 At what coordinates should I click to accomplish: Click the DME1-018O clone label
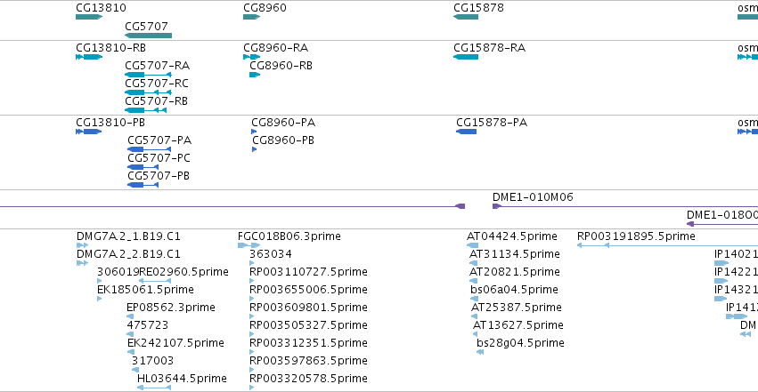click(722, 215)
